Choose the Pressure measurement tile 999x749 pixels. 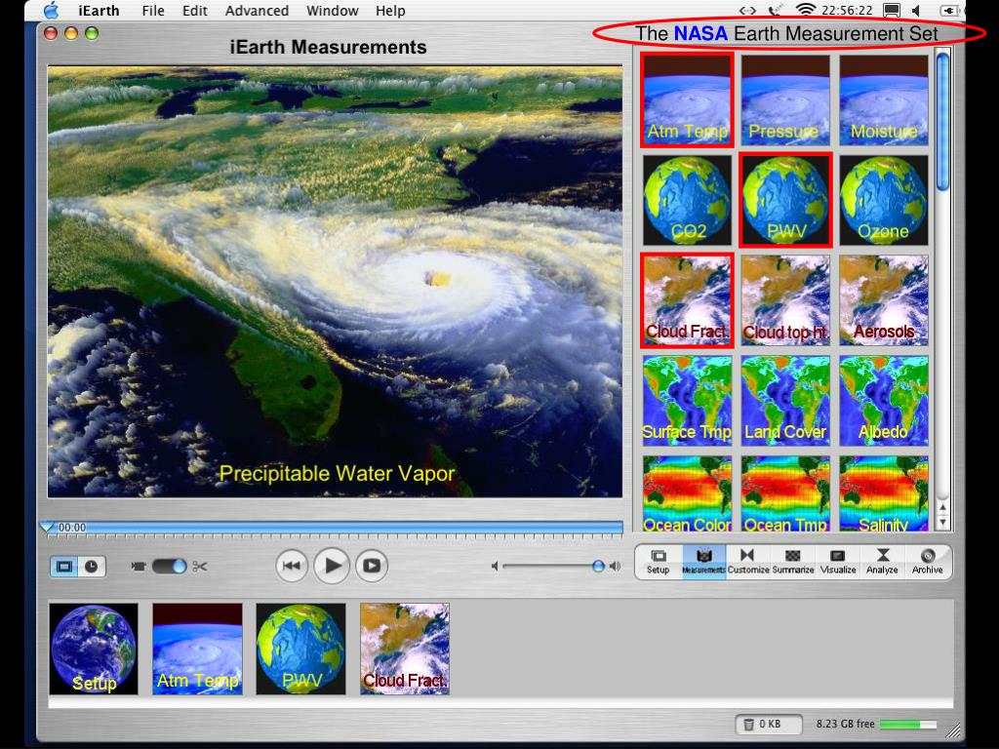tap(785, 99)
